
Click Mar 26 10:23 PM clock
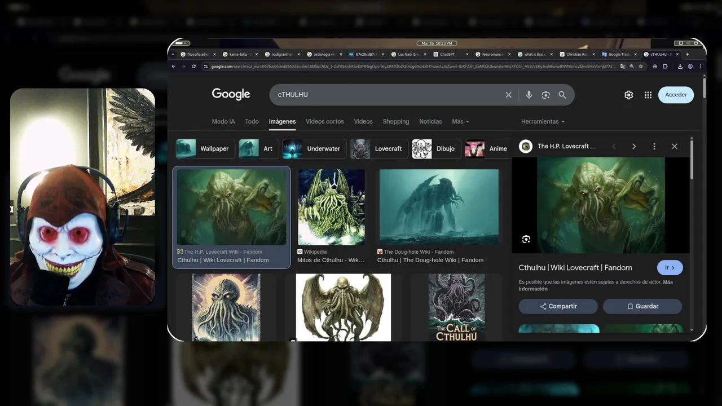point(437,43)
